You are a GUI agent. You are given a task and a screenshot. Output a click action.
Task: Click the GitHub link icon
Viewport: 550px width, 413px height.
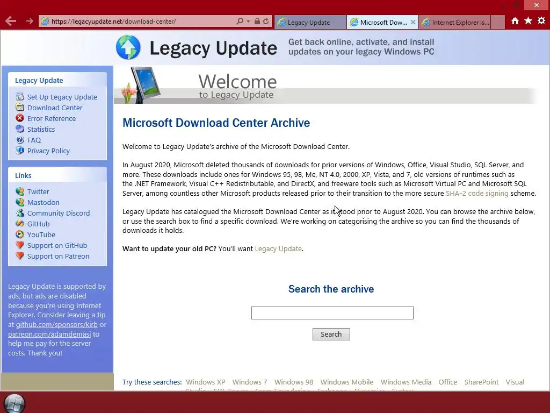coord(20,224)
